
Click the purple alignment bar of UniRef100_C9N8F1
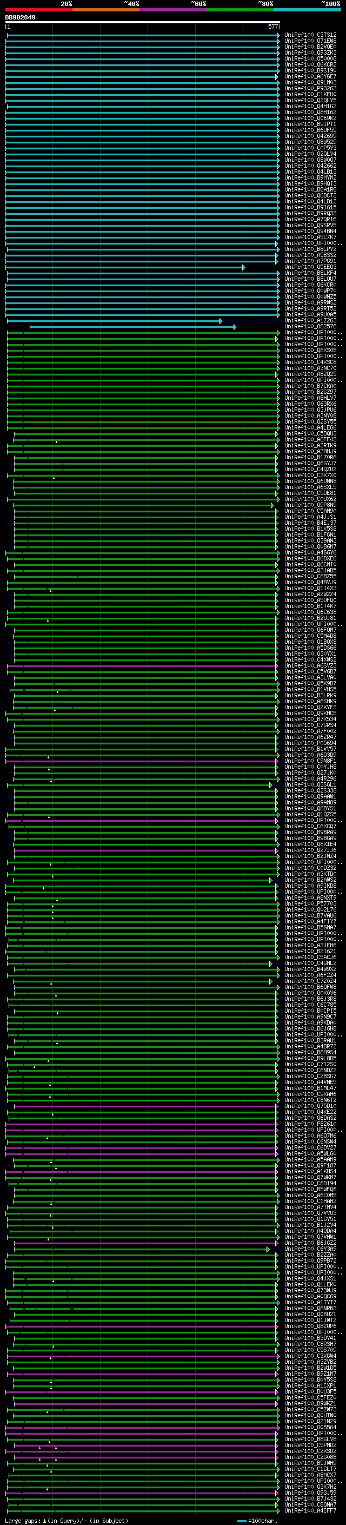142,761
